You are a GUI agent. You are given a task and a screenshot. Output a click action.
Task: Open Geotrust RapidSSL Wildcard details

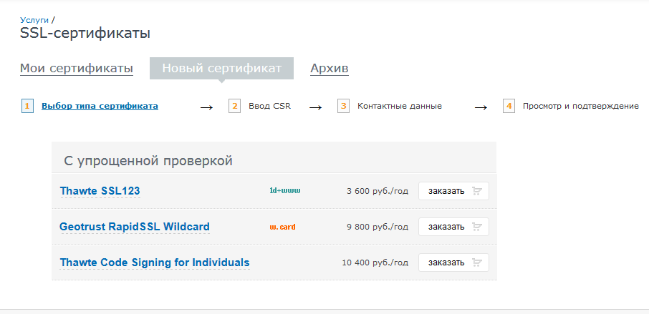[x=135, y=227]
